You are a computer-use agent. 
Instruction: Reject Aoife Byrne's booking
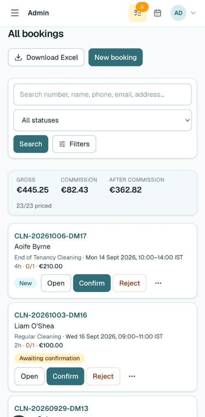tap(130, 283)
